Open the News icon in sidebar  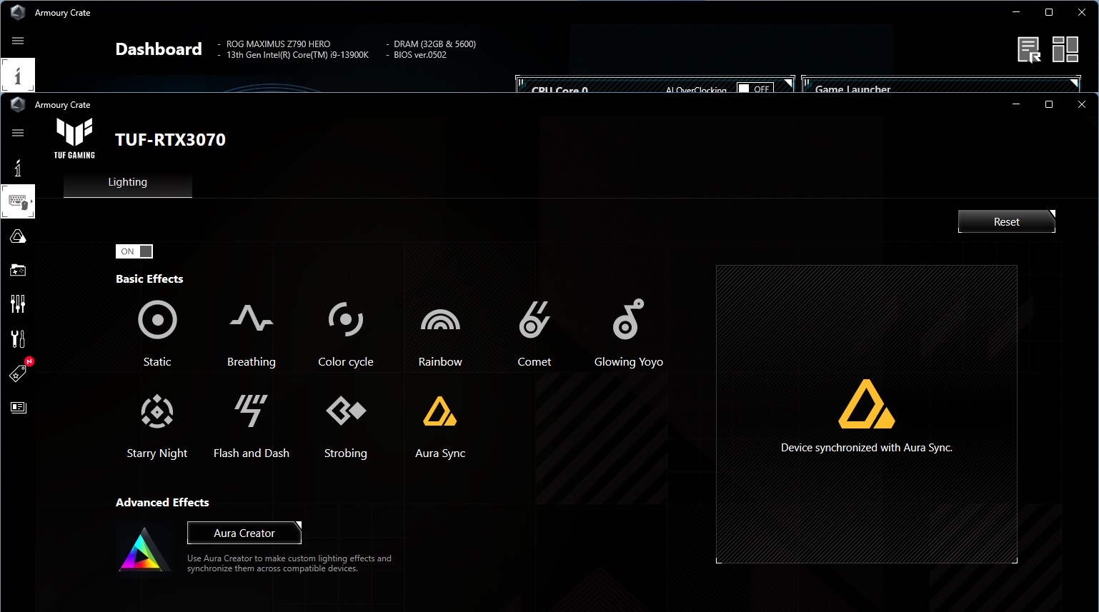[x=18, y=407]
